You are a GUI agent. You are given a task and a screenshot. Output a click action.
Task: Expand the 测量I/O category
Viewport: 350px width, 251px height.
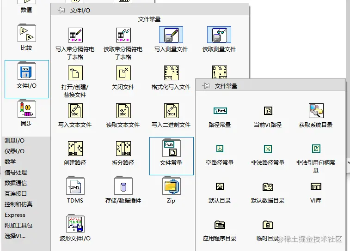[14, 141]
